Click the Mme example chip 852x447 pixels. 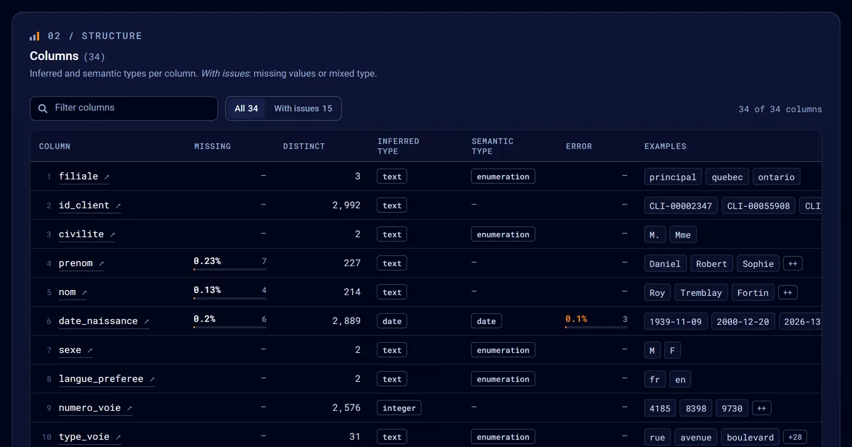[682, 235]
